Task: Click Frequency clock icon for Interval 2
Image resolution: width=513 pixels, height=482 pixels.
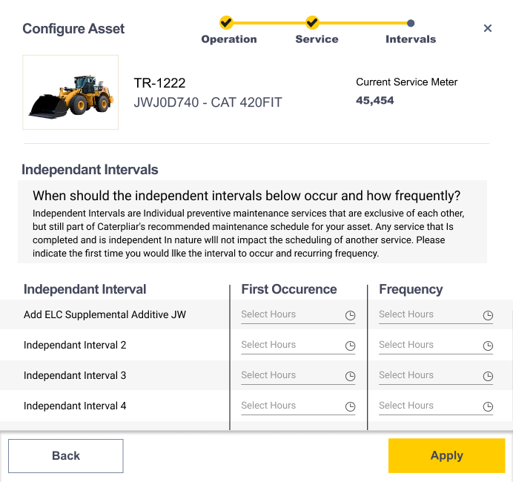Action: [x=488, y=346]
